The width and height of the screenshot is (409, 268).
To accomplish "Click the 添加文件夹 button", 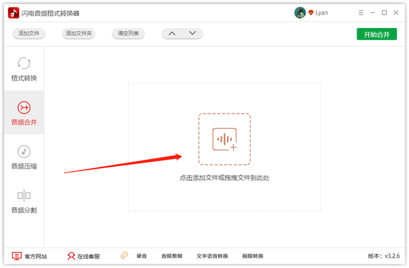I will pyautogui.click(x=79, y=33).
